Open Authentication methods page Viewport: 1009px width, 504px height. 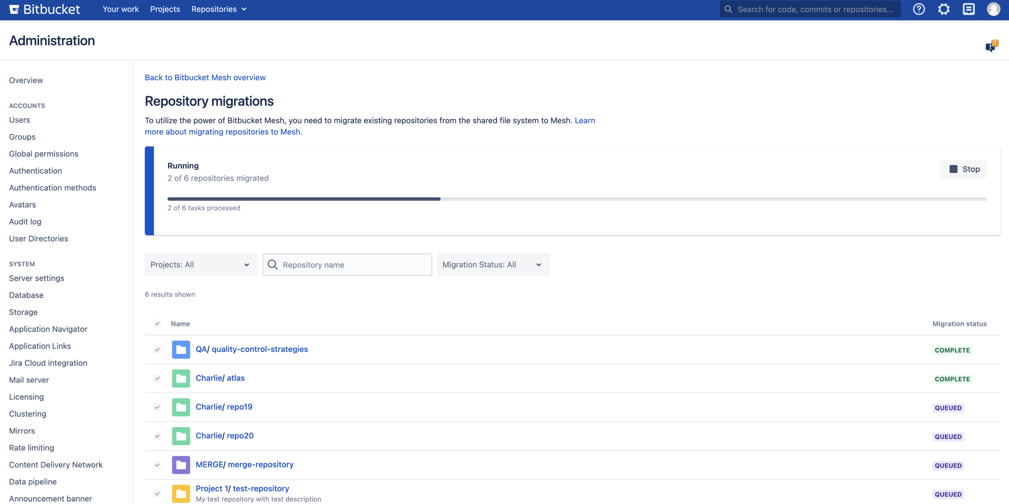[x=53, y=188]
